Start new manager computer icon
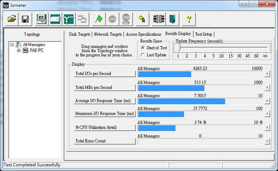The height and width of the screenshot is (171, 278). click(41, 19)
